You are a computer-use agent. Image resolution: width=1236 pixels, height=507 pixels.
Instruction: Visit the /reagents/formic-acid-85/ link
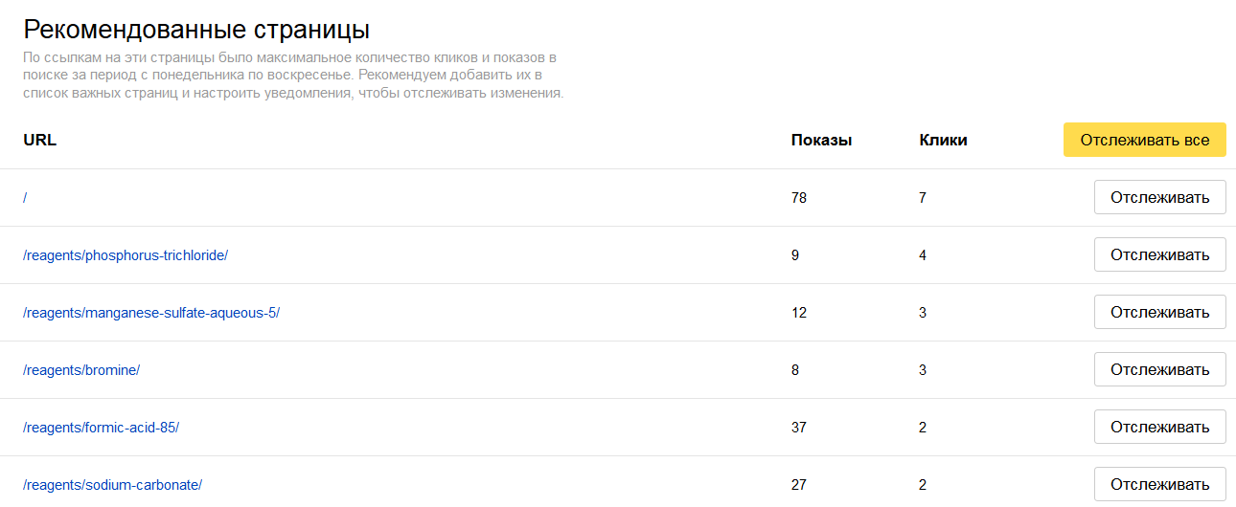[102, 428]
